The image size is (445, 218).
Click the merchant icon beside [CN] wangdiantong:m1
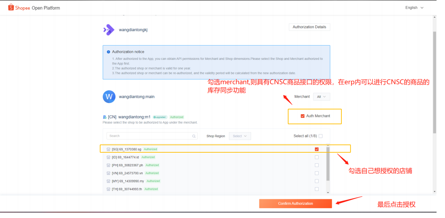105,117
